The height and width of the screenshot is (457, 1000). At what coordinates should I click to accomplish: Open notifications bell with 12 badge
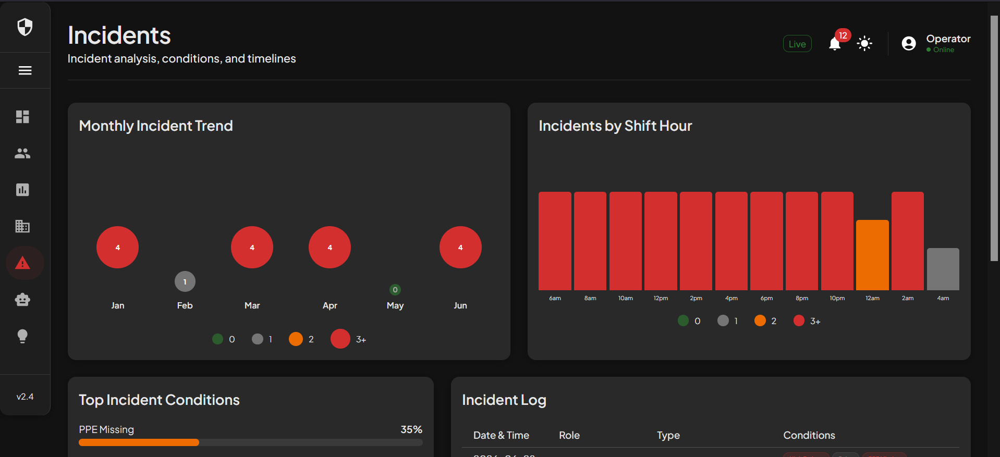click(835, 44)
